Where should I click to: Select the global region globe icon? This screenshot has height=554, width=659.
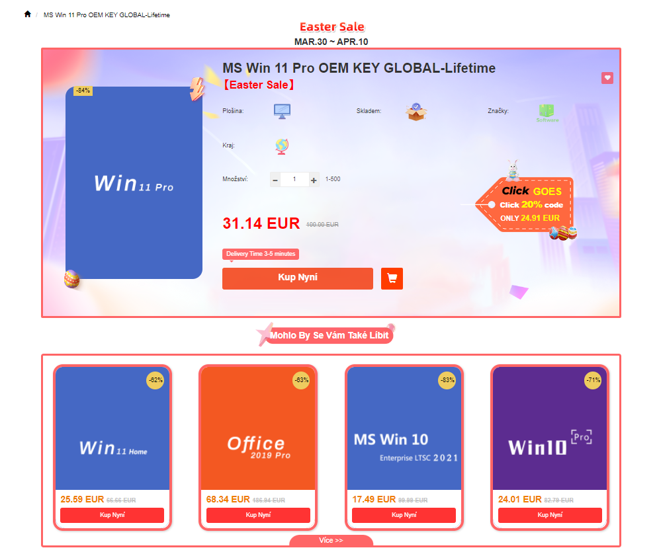282,146
